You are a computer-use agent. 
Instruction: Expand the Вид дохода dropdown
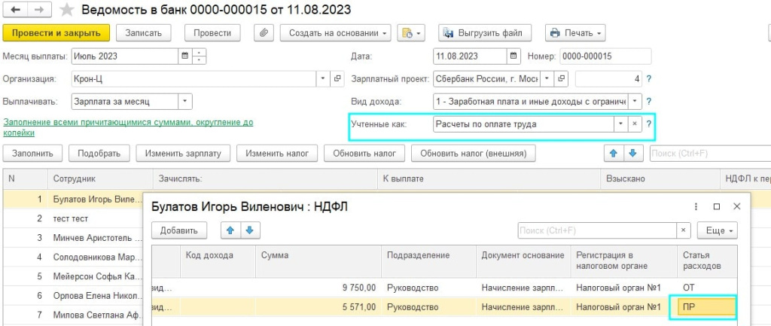(x=635, y=102)
